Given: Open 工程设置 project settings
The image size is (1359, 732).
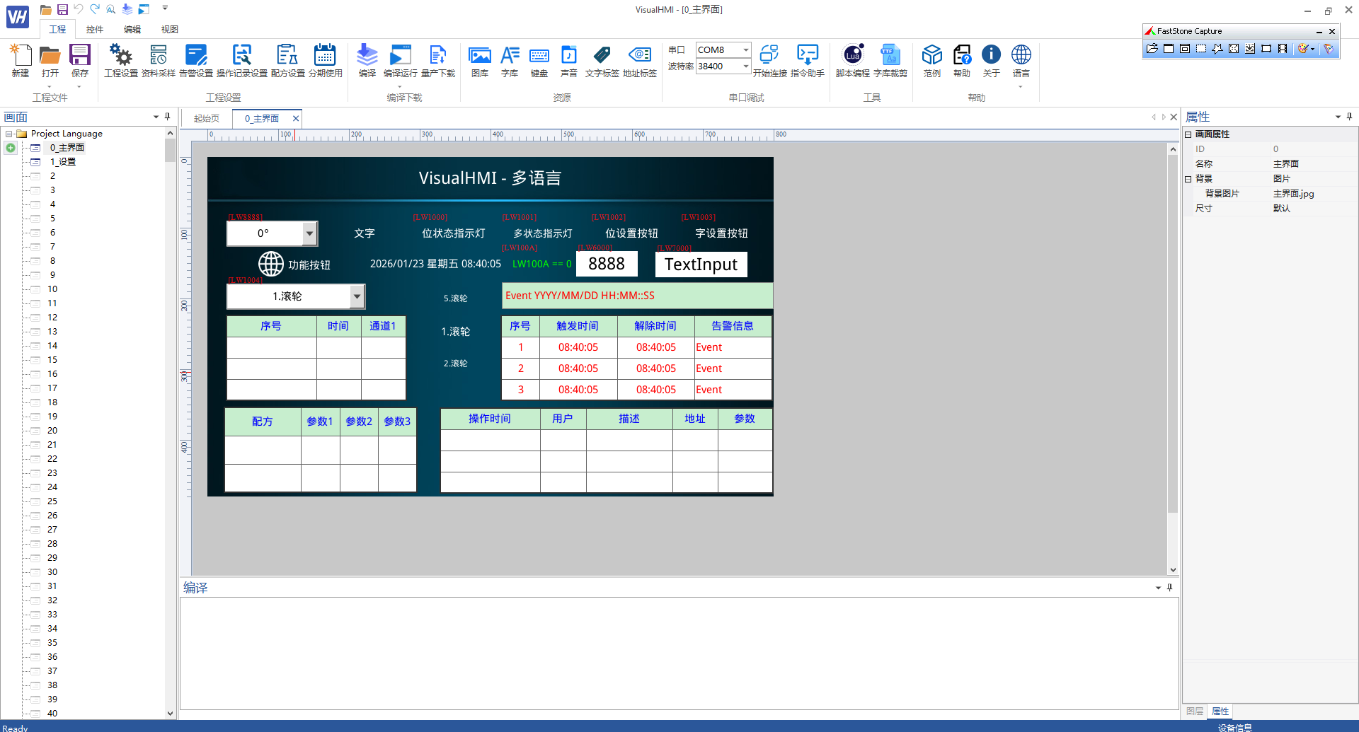Looking at the screenshot, I should point(120,60).
